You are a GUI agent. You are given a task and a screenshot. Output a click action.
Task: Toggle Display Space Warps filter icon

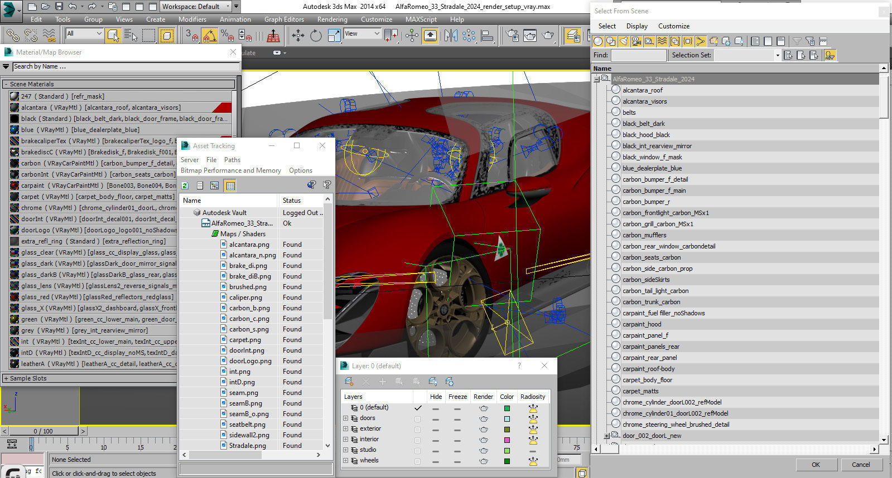click(662, 41)
